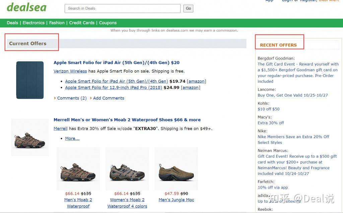343x213 pixels.
Task: Open Comments (2) for the Smart Folio deal
Action: 72,98
